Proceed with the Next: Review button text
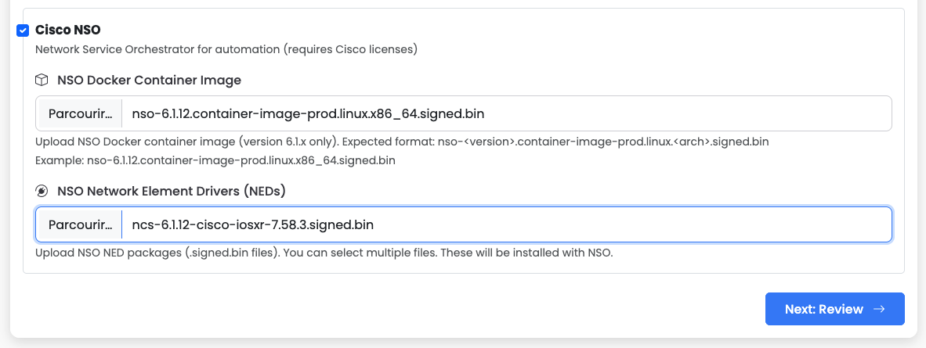The height and width of the screenshot is (348, 926). (x=823, y=309)
